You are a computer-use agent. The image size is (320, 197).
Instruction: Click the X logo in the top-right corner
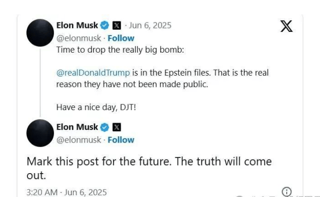click(286, 26)
